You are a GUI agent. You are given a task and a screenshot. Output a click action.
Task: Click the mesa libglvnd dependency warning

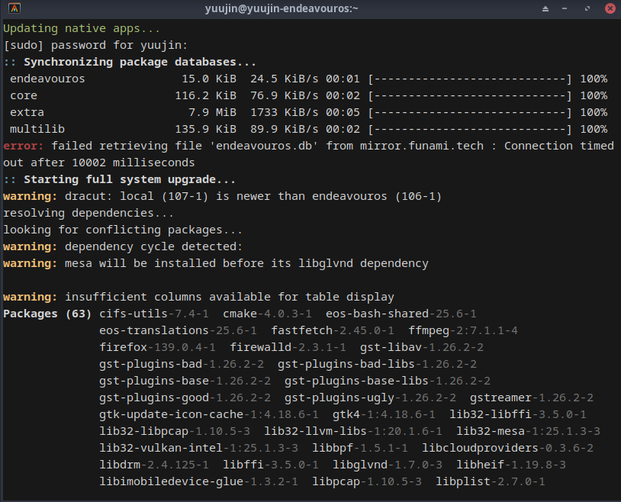[246, 263]
